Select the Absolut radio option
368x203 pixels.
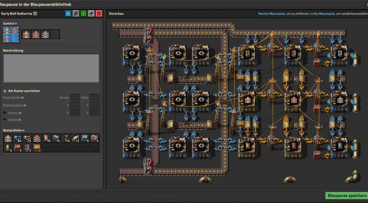pyautogui.click(x=5, y=113)
